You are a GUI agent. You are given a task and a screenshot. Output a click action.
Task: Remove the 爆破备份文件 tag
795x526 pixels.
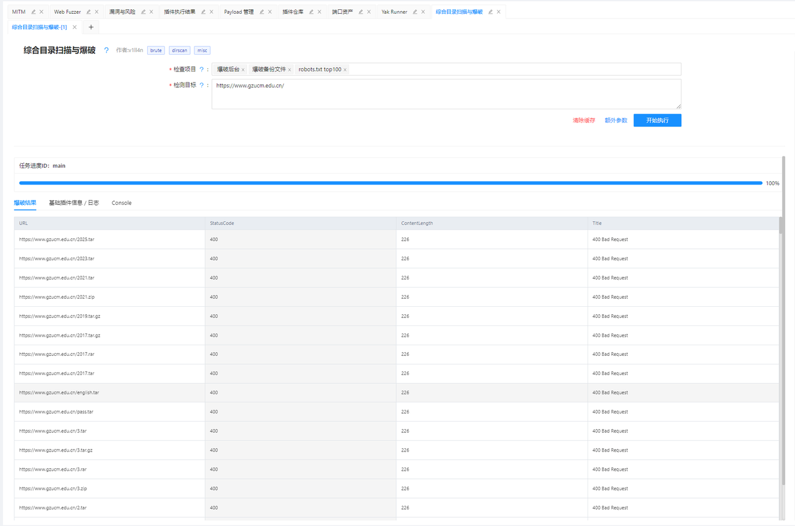(x=289, y=70)
